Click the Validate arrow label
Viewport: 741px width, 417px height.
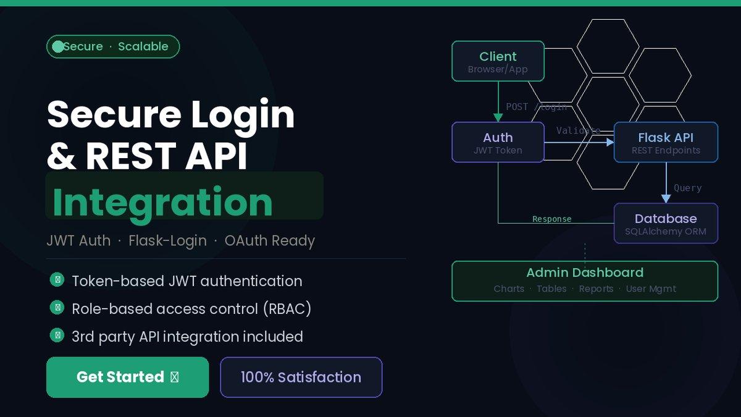coord(578,130)
